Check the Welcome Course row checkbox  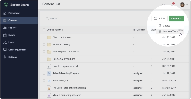tap(44, 37)
